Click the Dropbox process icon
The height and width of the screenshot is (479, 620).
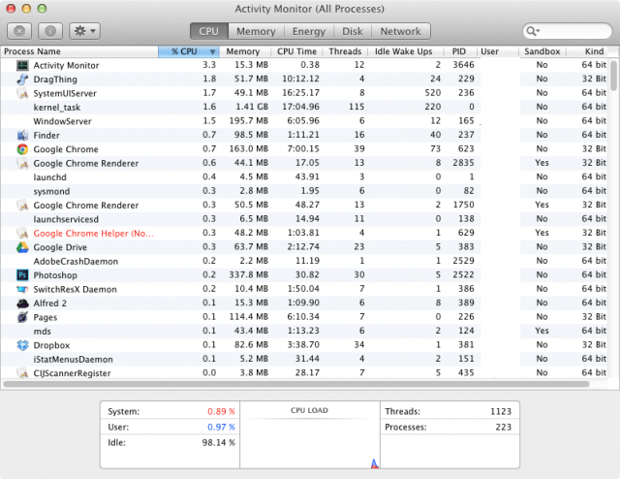[22, 345]
